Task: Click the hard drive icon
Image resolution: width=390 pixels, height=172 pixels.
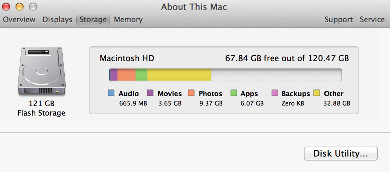Action: point(42,71)
